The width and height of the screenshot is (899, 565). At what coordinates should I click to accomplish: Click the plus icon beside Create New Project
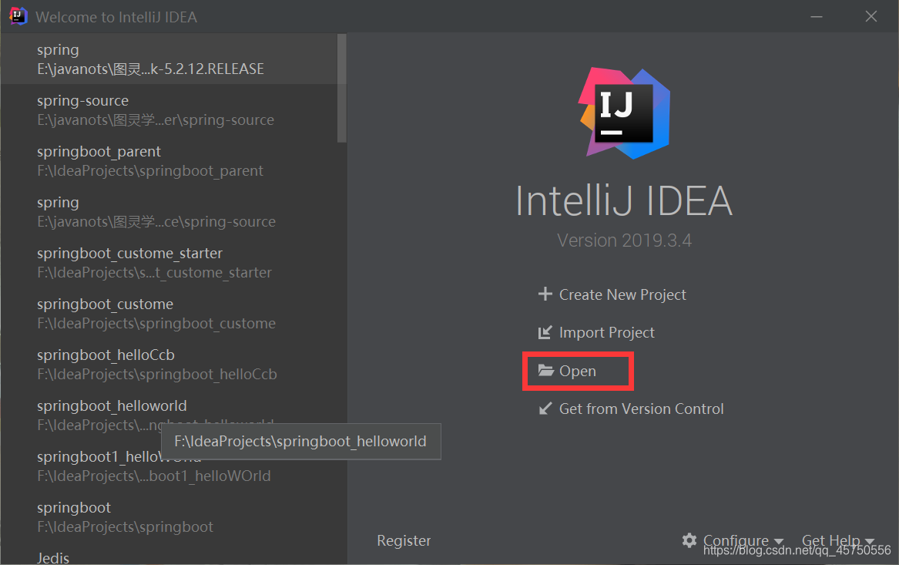pyautogui.click(x=545, y=294)
